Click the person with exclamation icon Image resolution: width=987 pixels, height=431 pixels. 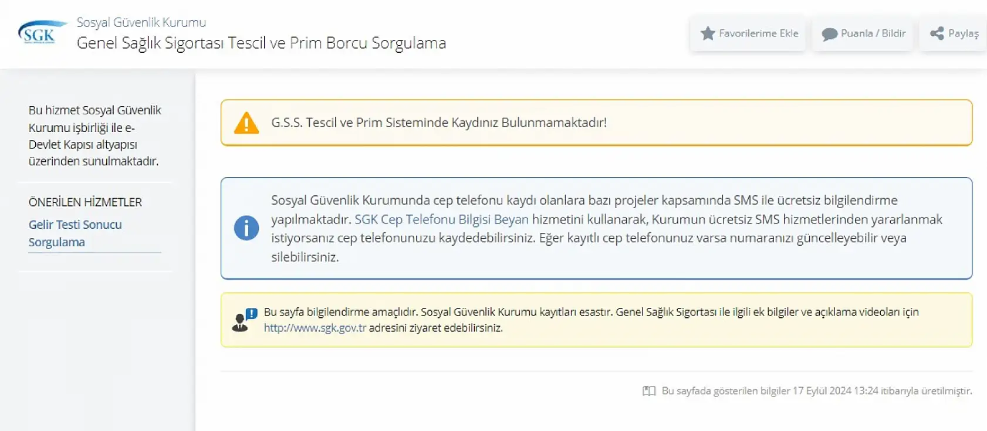244,318
